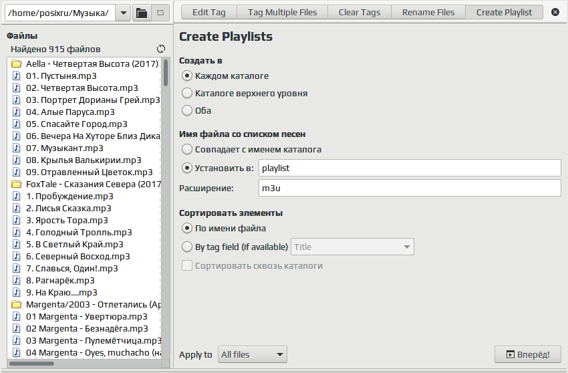Click the Расширение m3u input field
Viewport: 568px width, 373px height.
(410, 188)
